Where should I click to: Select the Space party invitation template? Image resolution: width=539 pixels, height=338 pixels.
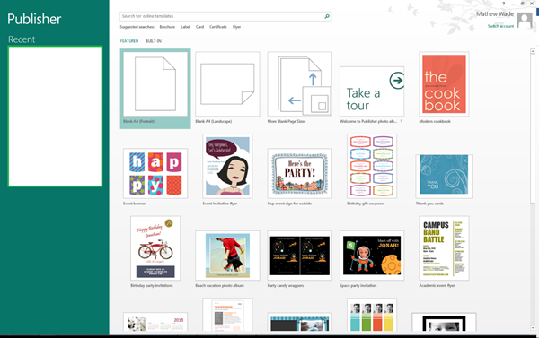click(x=372, y=256)
